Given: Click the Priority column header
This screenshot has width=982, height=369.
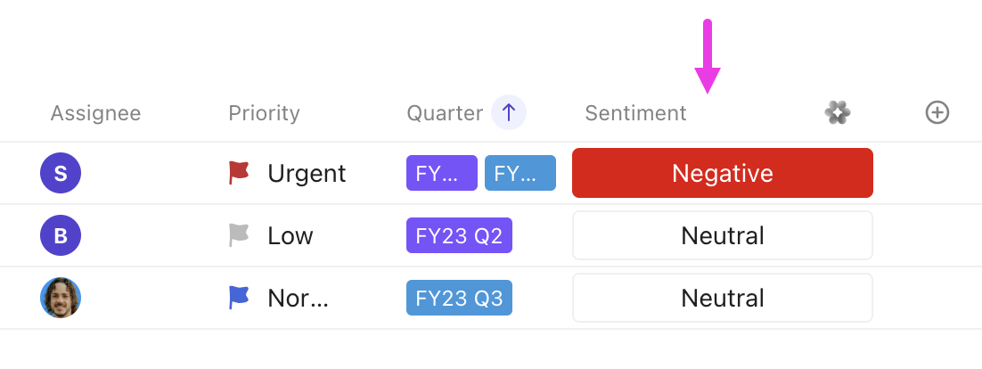Looking at the screenshot, I should tap(264, 113).
